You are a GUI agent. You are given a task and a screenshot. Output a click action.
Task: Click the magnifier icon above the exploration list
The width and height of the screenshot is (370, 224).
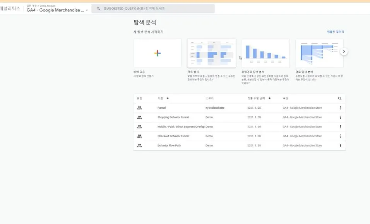point(339,98)
